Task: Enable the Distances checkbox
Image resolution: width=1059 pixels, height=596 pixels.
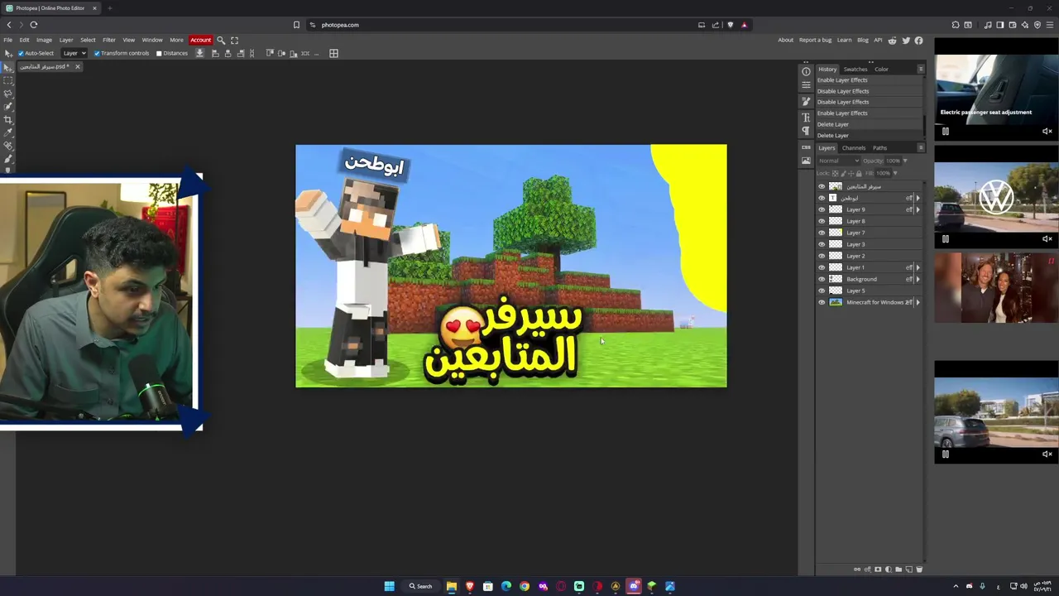Action: point(159,53)
